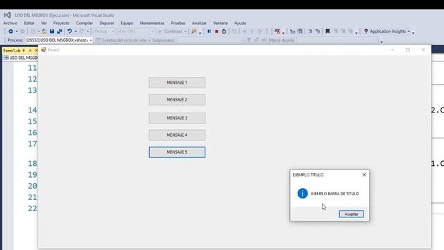Click the MENSAJE 4 button

pos(177,135)
